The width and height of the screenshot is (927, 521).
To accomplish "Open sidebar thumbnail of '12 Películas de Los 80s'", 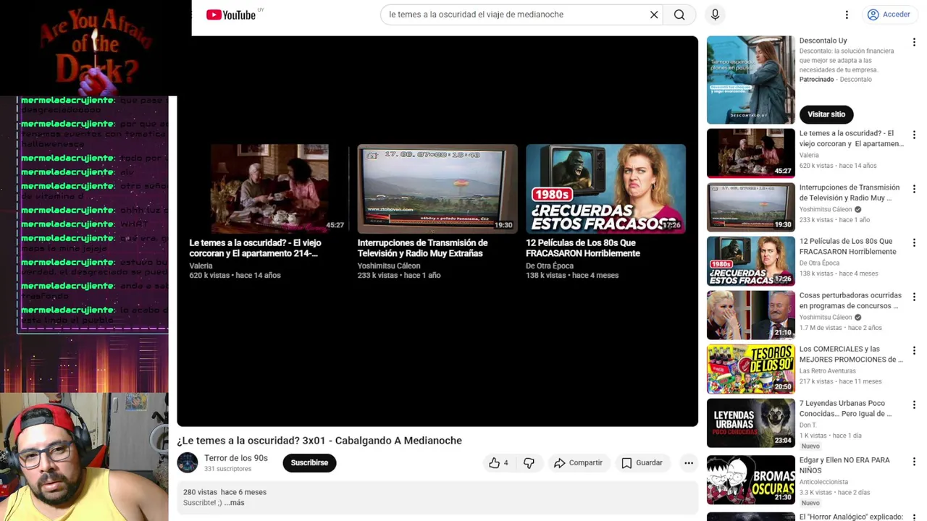I will (750, 261).
